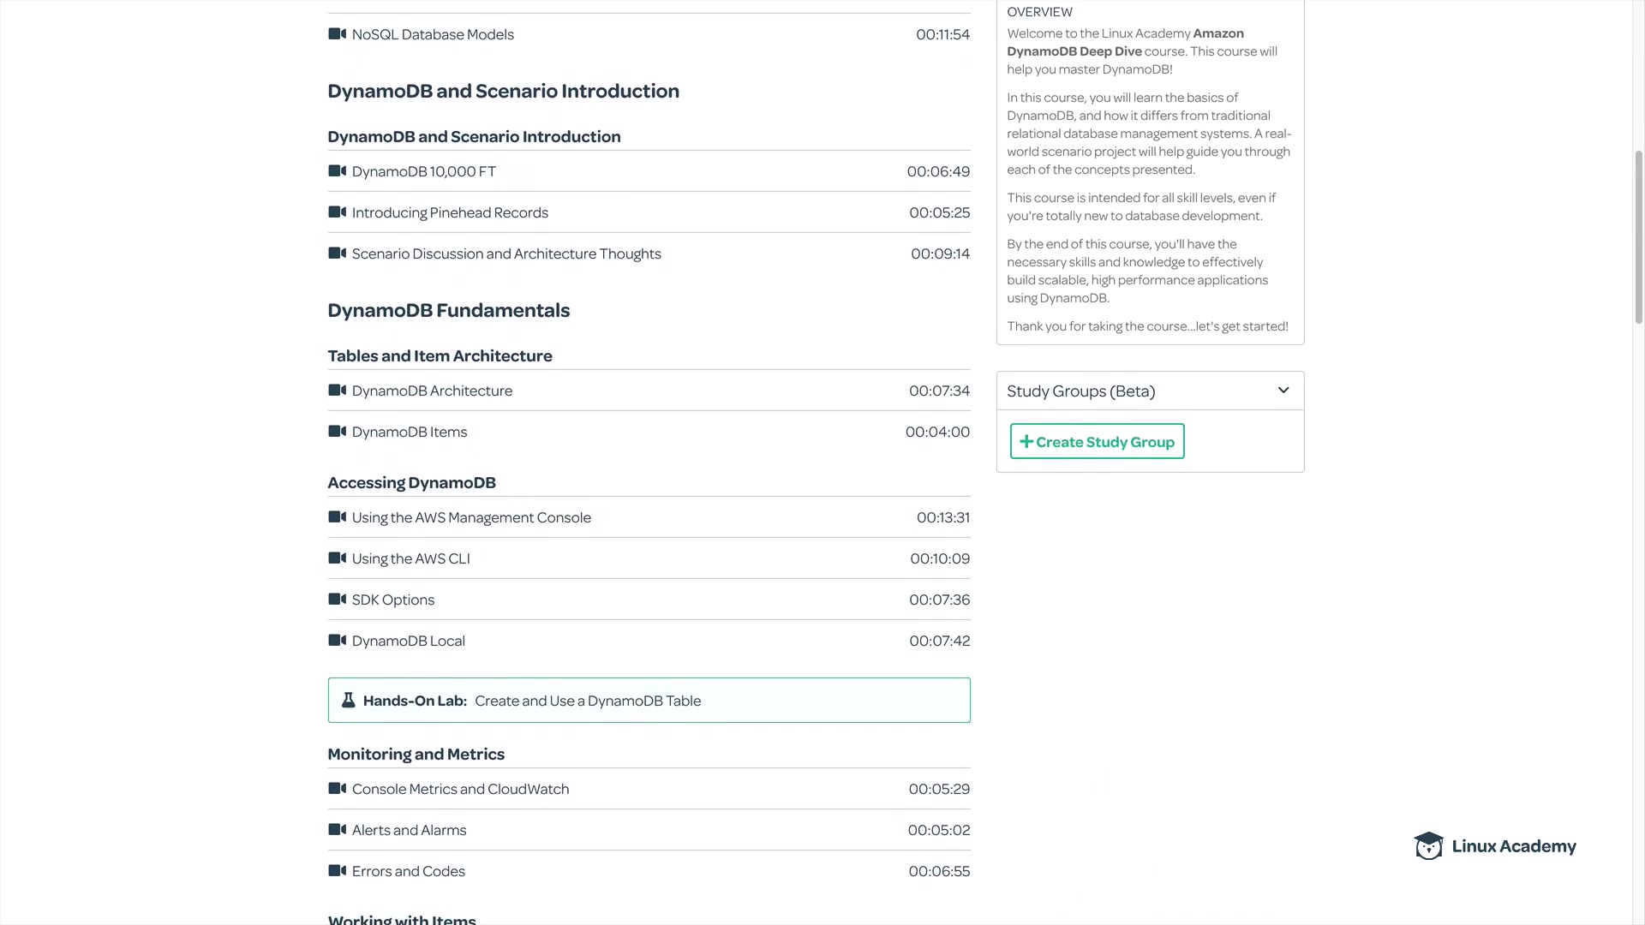This screenshot has height=925, width=1645.
Task: Click Linux Academy penguin logo icon
Action: 1428,846
